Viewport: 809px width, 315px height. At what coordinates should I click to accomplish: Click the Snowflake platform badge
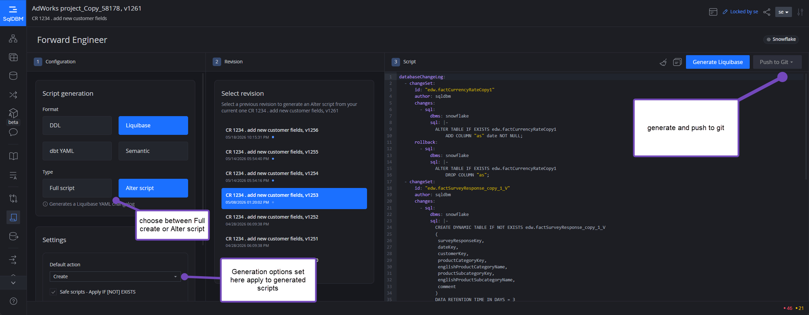coord(781,40)
